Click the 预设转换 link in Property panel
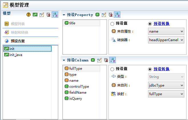The height and width of the screenshot is (120, 188). click(x=161, y=23)
